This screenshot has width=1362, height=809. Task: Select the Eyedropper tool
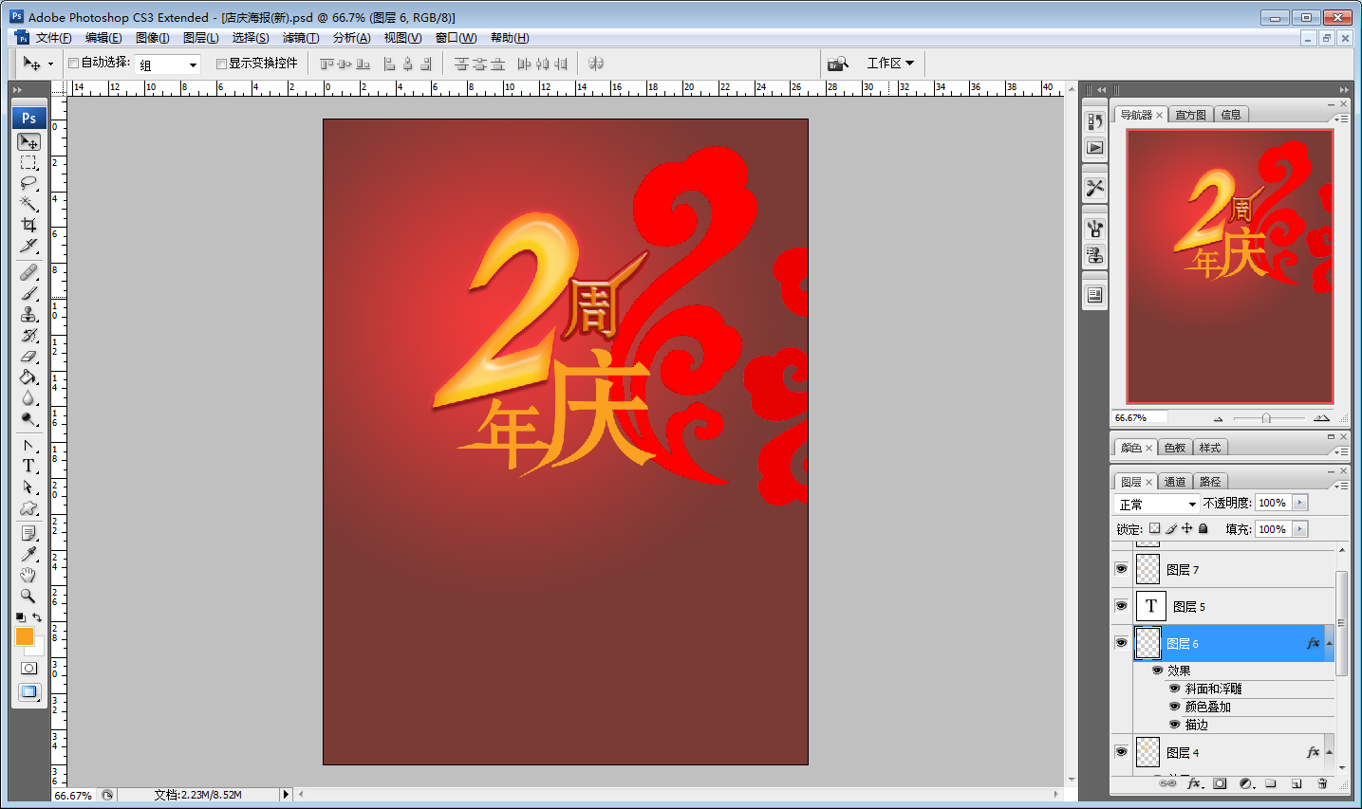28,555
